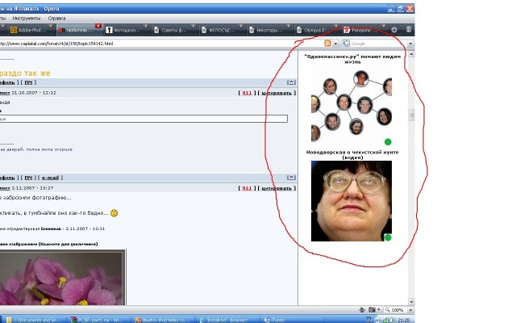Expand the zoom level dropdown arrow
The width and height of the screenshot is (516, 323).
tap(410, 310)
